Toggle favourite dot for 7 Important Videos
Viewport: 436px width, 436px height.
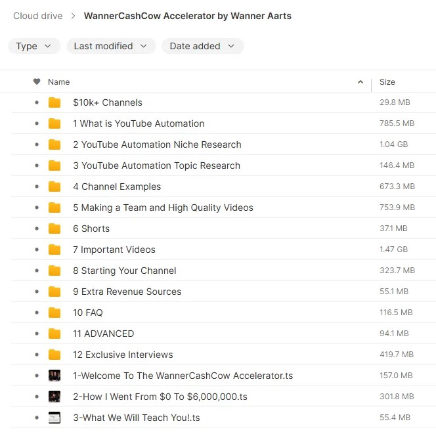[x=37, y=250]
